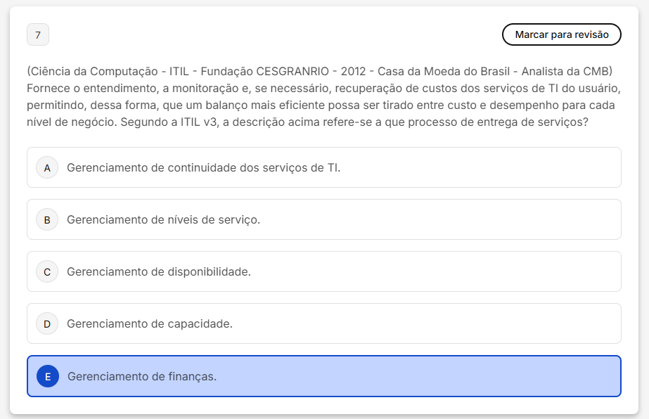This screenshot has height=419, width=649.
Task: Click the highlighted blue E circle
Action: click(x=47, y=376)
